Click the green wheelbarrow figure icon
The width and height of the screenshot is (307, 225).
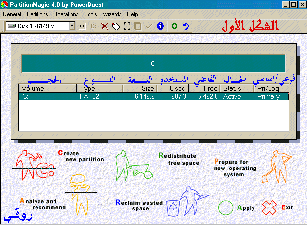[134, 166]
